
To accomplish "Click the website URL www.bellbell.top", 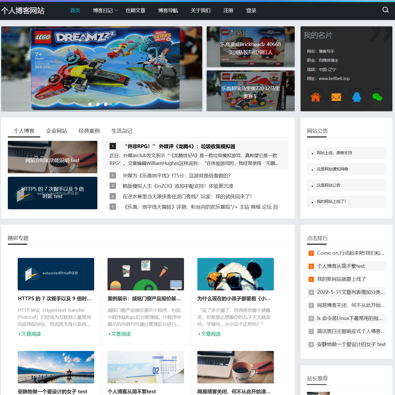I will (x=334, y=79).
